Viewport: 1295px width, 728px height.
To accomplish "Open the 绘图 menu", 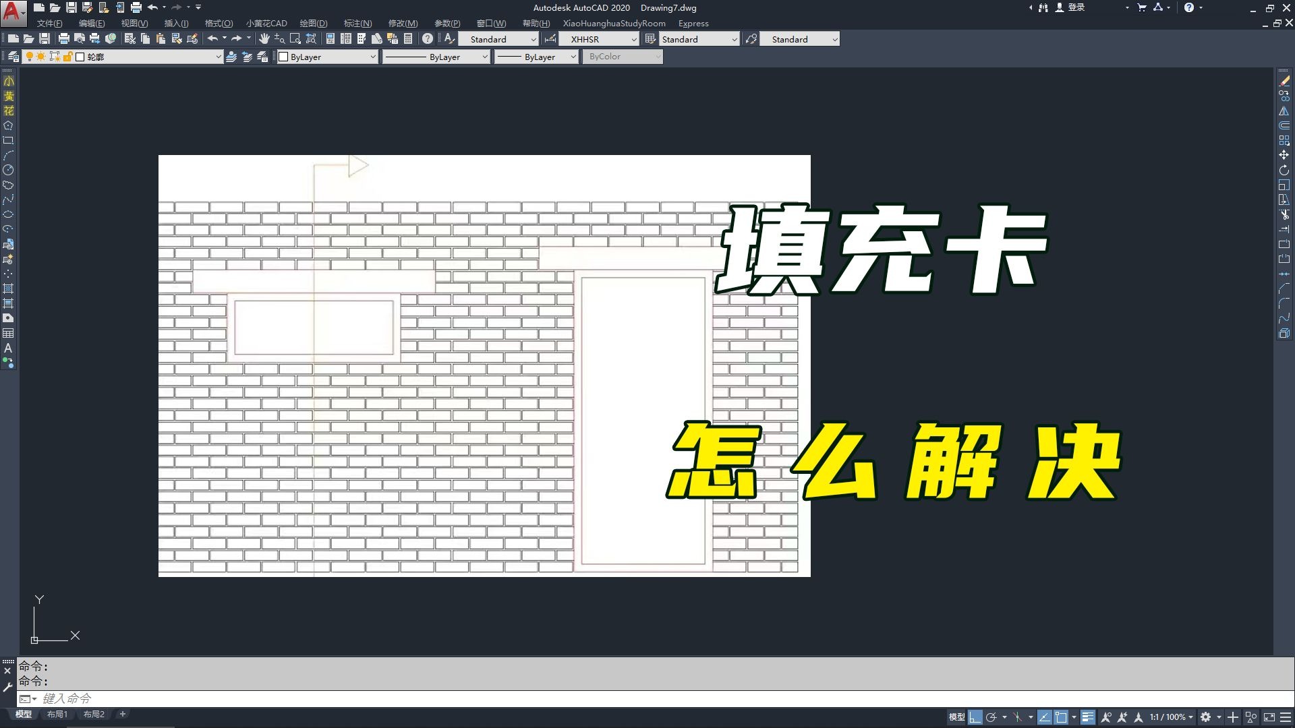I will pyautogui.click(x=314, y=23).
